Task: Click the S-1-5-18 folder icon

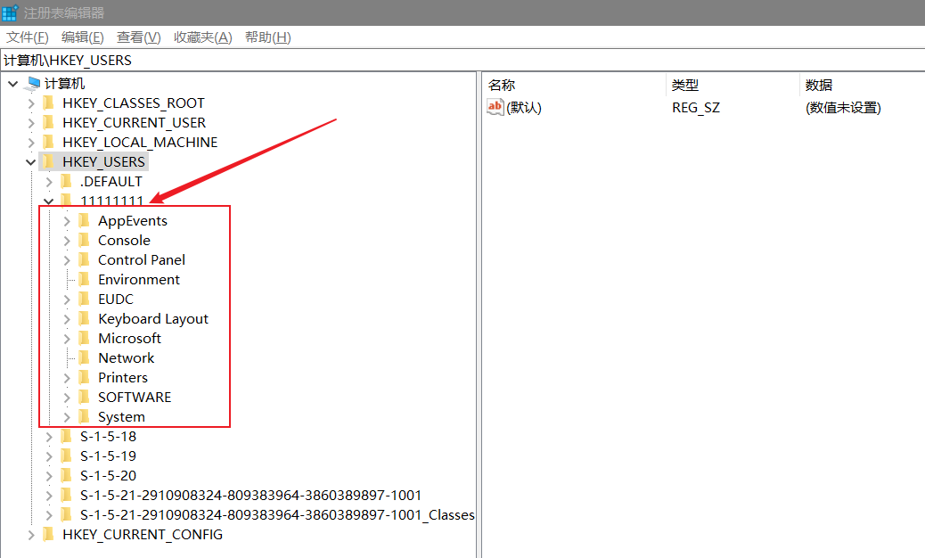Action: (x=66, y=437)
